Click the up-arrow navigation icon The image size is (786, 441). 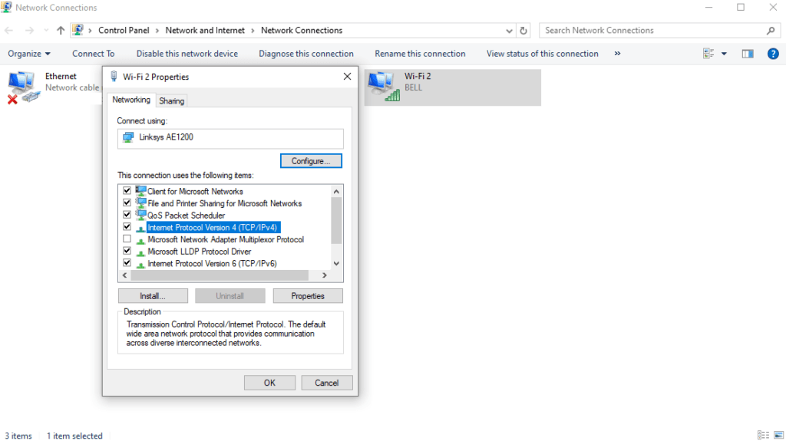tap(61, 31)
